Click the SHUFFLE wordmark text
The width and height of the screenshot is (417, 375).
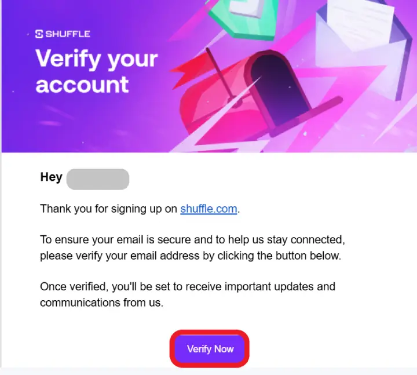[x=68, y=34]
